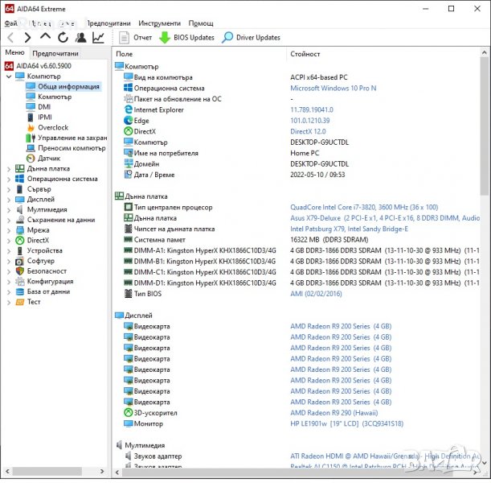Select Overclock flame icon in tree

pos(31,127)
